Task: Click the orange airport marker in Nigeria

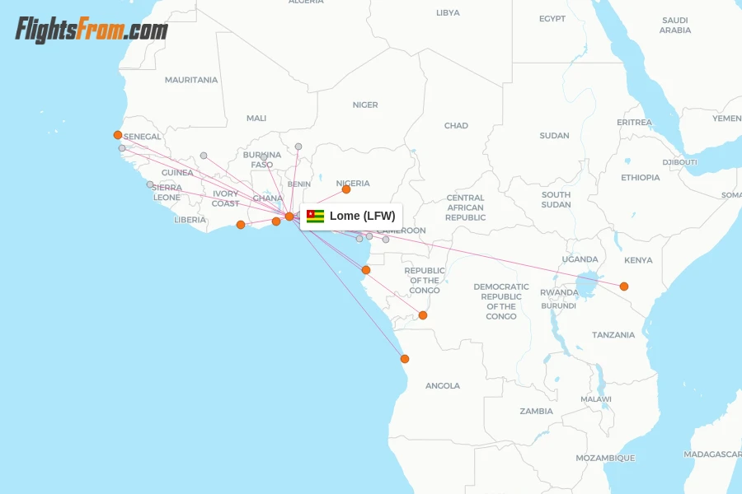Action: (x=346, y=189)
